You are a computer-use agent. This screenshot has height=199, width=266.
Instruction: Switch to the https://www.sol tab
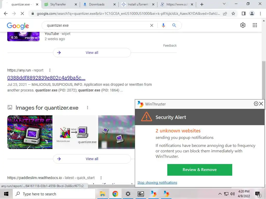177,4
